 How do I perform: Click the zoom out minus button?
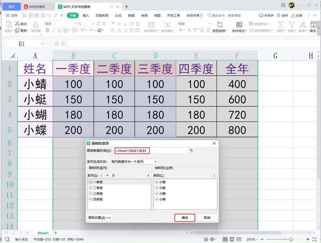point(262,239)
